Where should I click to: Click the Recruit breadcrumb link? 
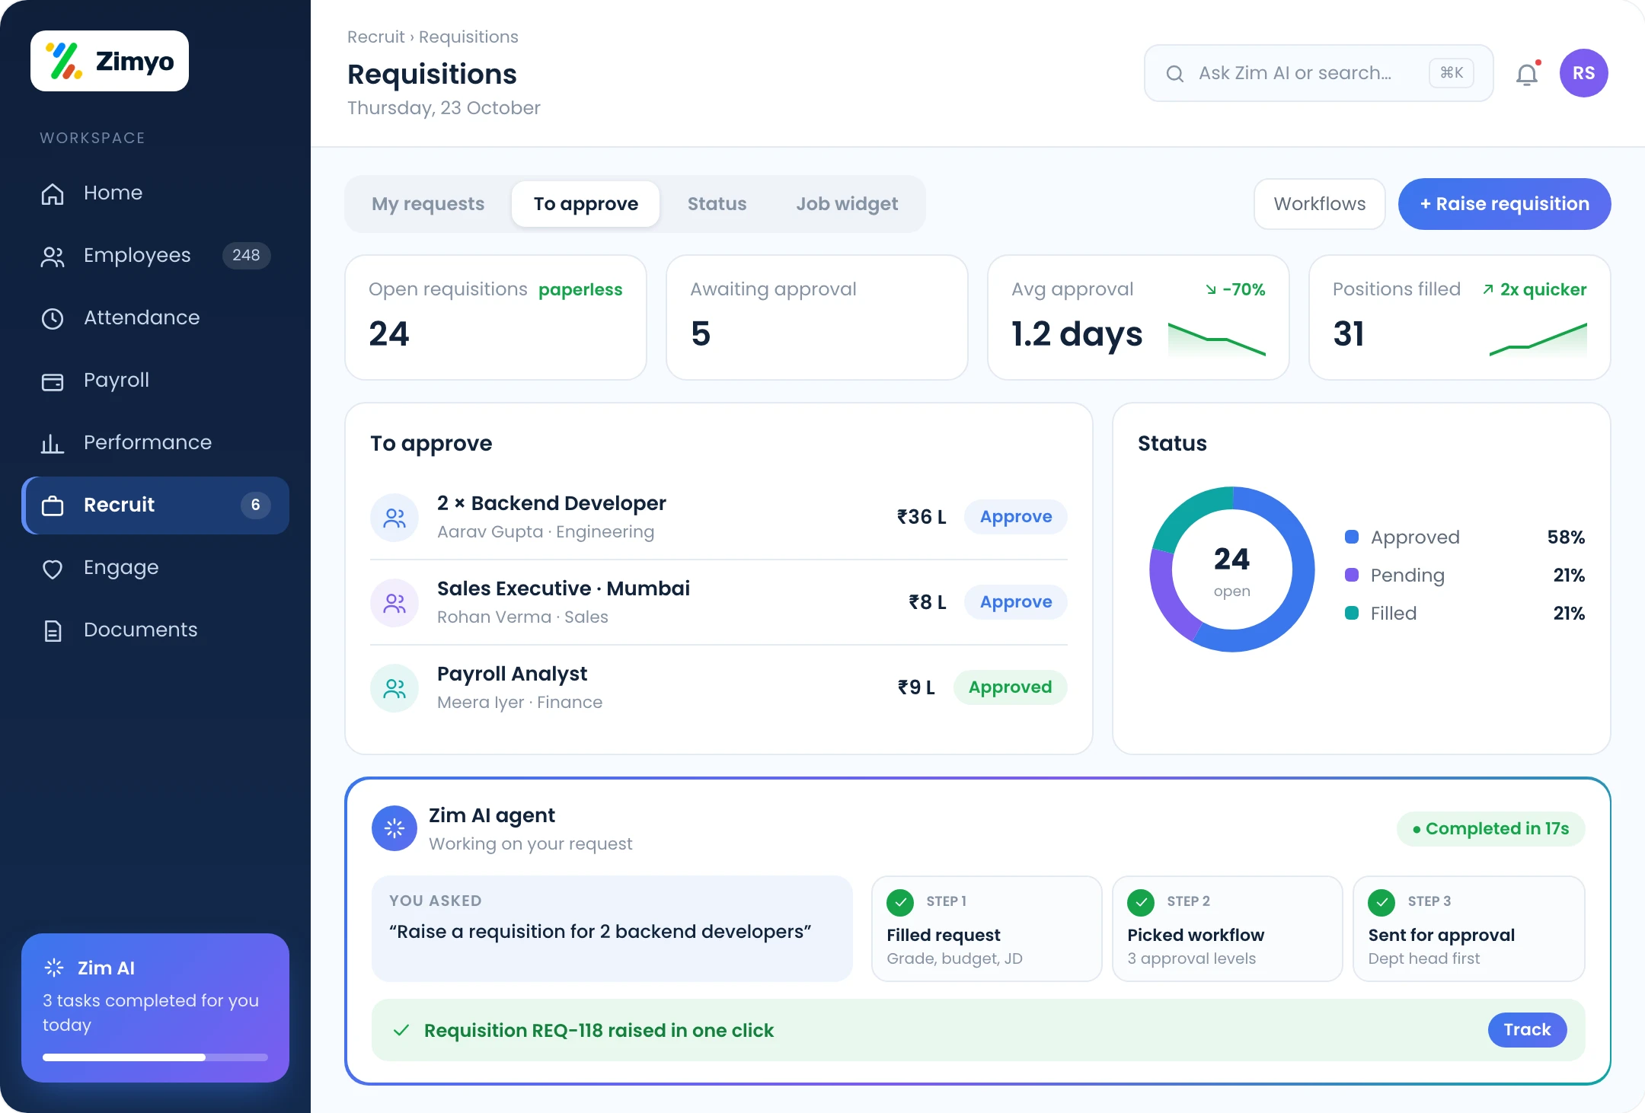click(x=375, y=37)
